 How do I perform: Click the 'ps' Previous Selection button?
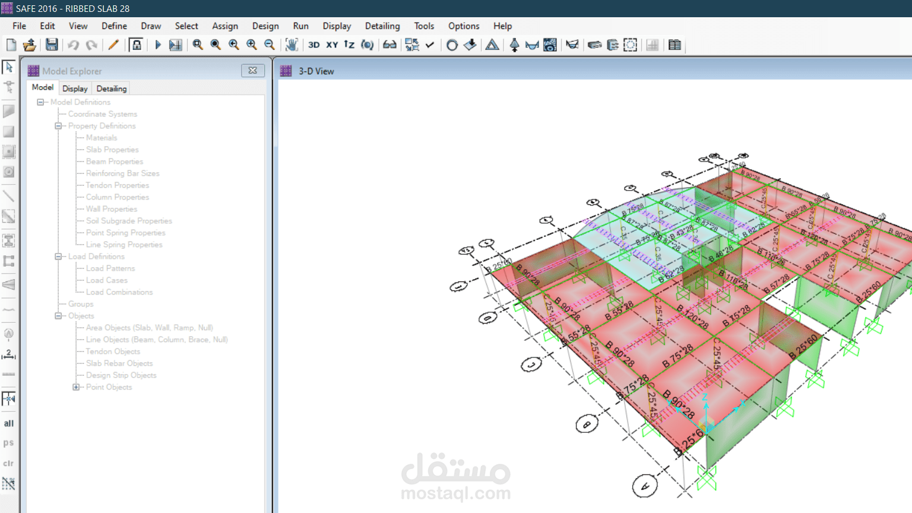pos(9,443)
